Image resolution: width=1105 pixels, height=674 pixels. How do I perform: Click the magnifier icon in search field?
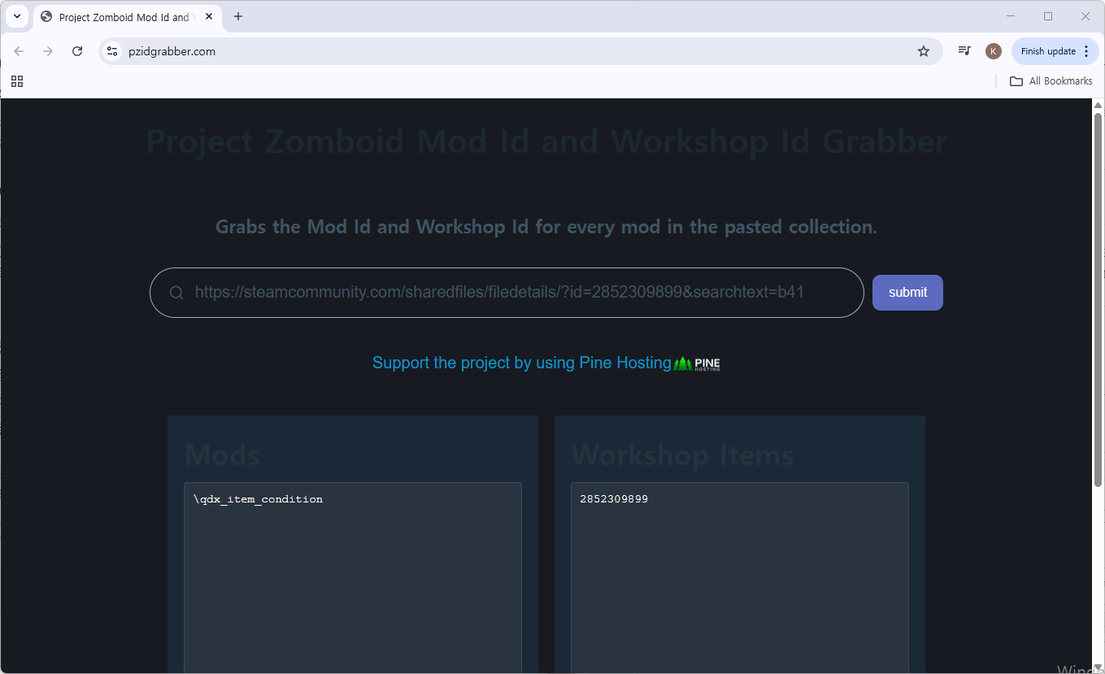point(176,293)
